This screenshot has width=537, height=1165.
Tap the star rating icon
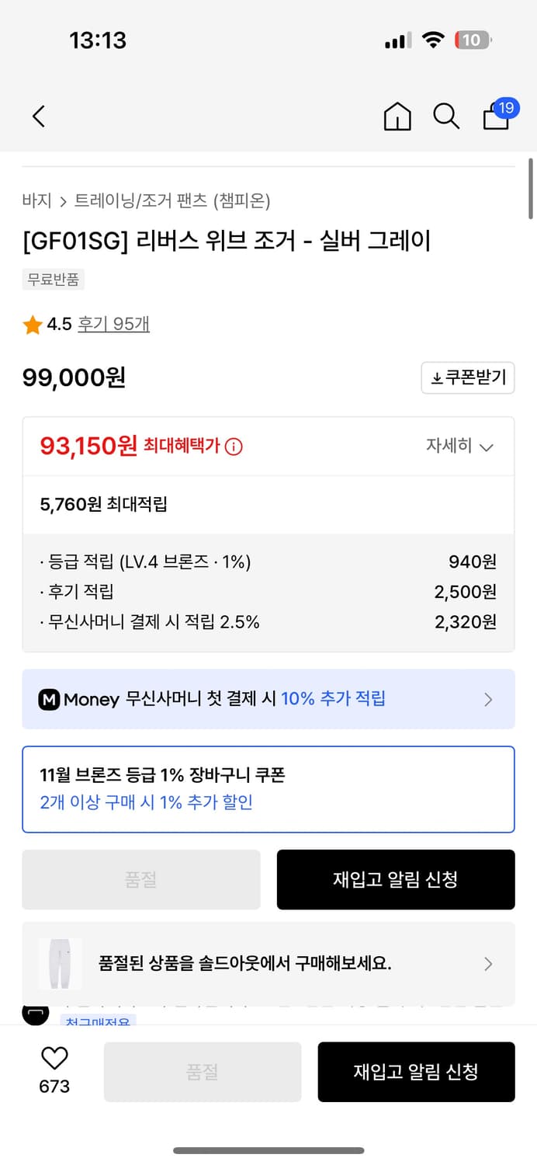point(31,325)
